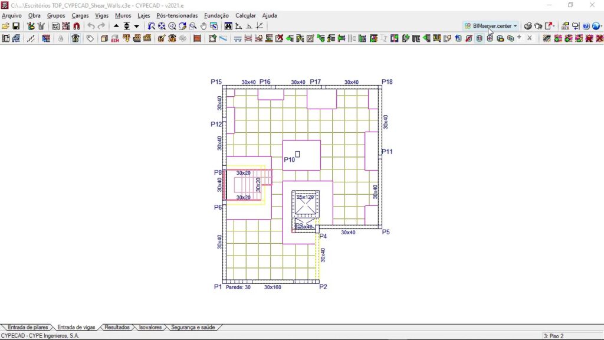This screenshot has width=604, height=340.
Task: Click the BIM model icon
Action: [115, 38]
